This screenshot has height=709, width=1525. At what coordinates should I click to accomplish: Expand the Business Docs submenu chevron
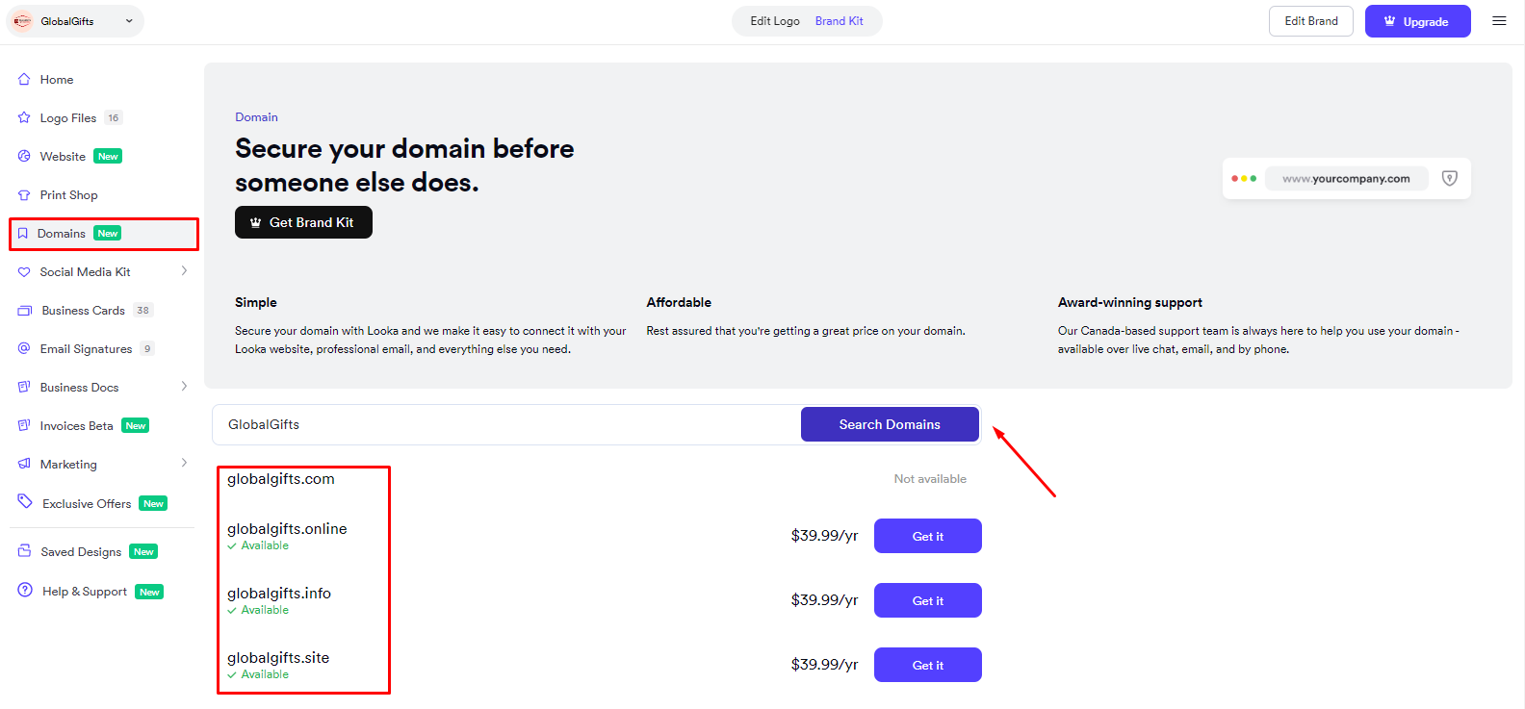[184, 387]
